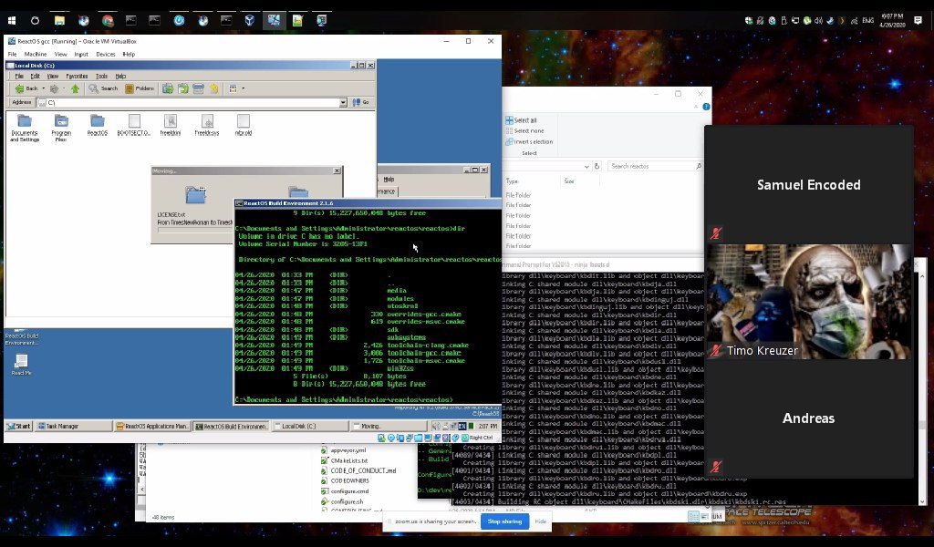Click host clock showing 4/26/2020
Viewport: 934px width, 547px height.
[892, 20]
